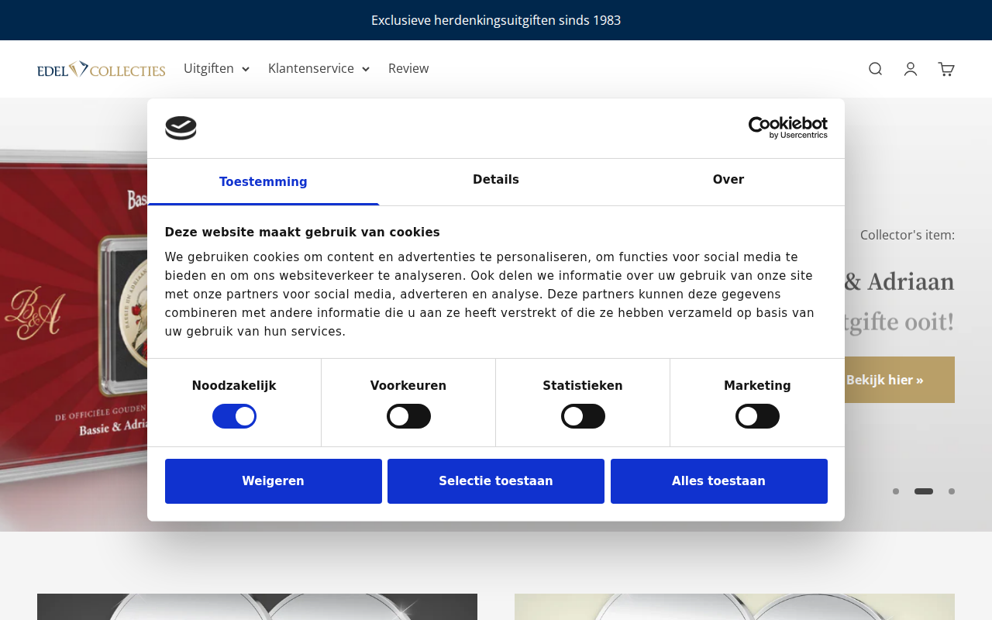Click the Alles toestaan button
This screenshot has width=992, height=620.
[x=719, y=481]
